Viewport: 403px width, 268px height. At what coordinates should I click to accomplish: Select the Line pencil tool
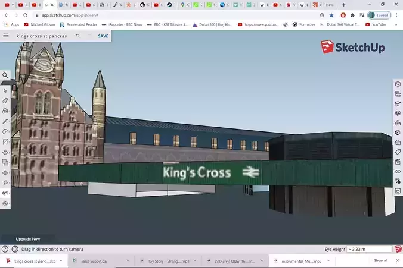pyautogui.click(x=5, y=121)
